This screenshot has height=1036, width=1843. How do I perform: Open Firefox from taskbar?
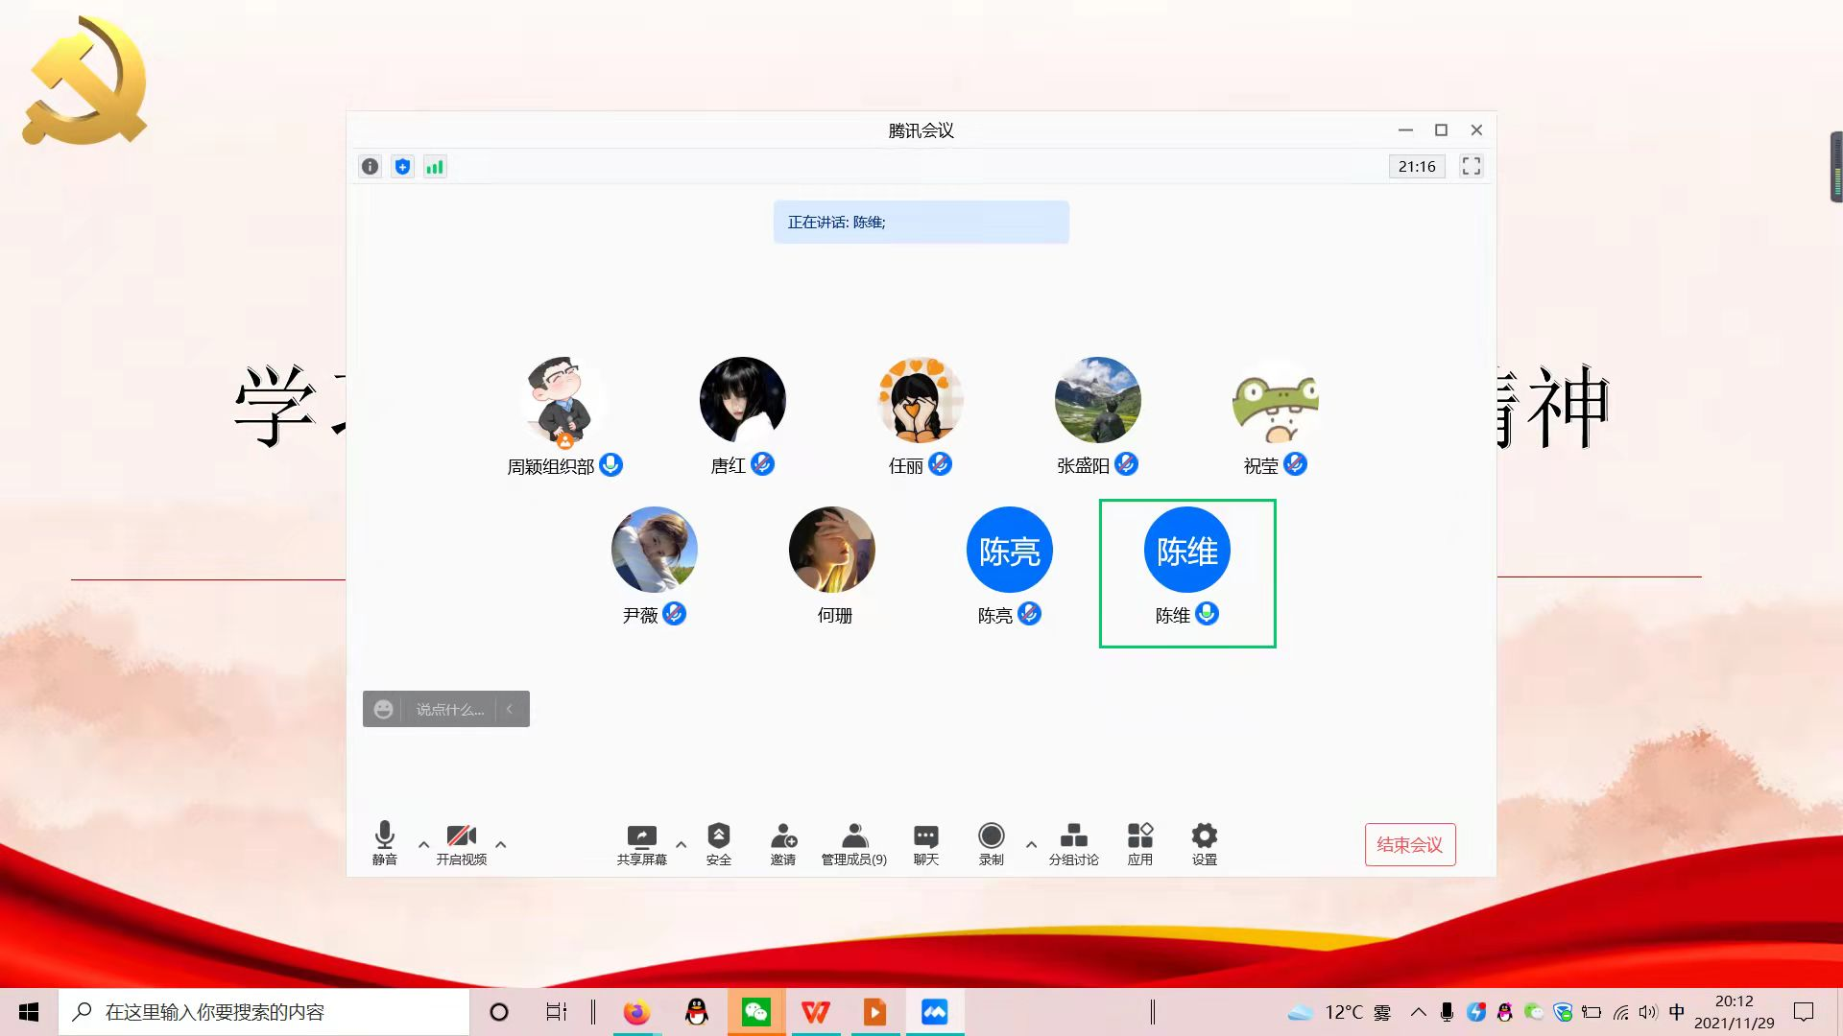636,1012
